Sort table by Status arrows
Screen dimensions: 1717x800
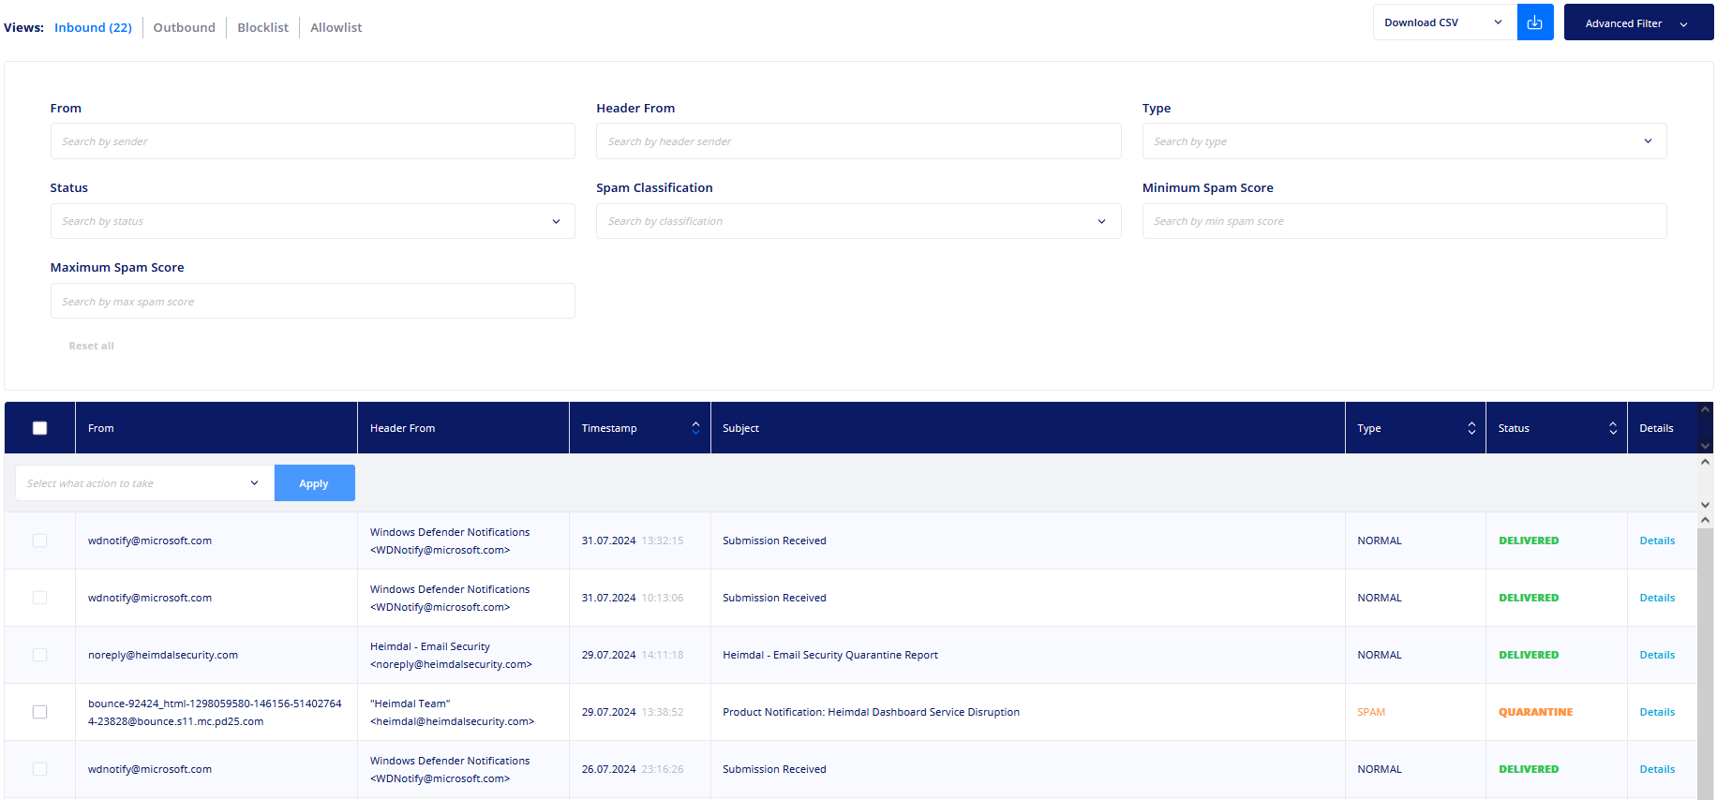1613,428
